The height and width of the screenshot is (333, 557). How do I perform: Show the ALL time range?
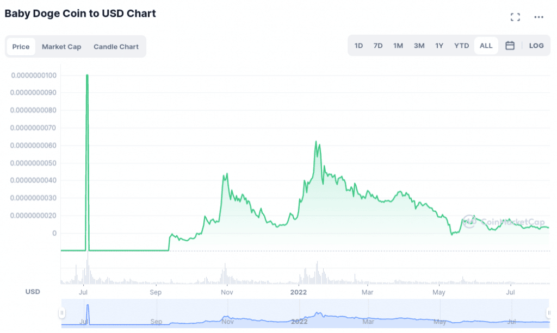486,46
